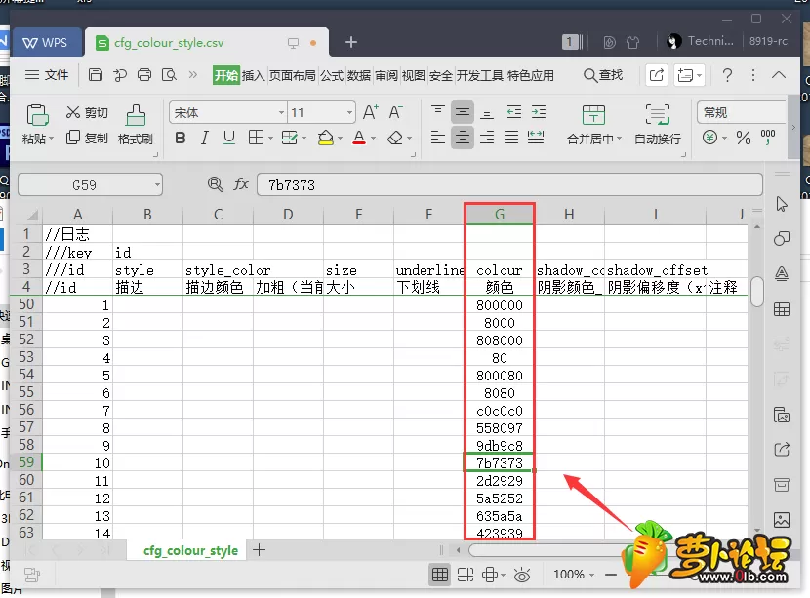The height and width of the screenshot is (598, 810).
Task: Open the font size dropdown showing 11
Action: pos(349,112)
